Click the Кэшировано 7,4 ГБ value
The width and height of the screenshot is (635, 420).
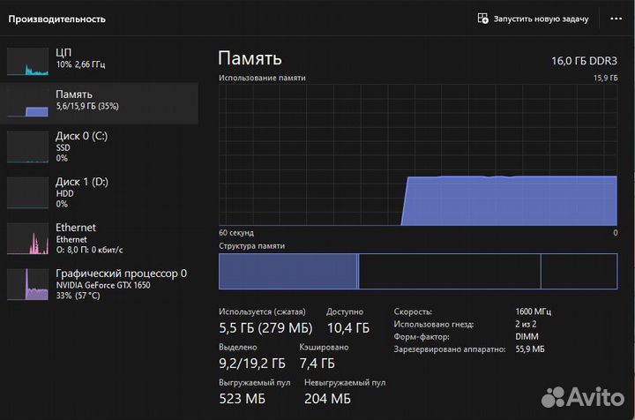pyautogui.click(x=317, y=363)
